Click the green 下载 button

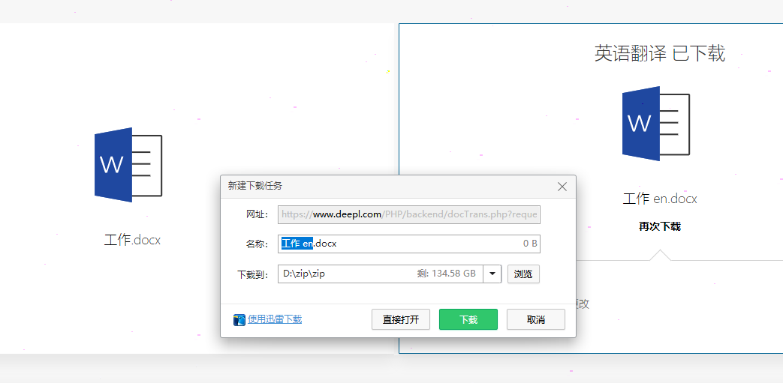[x=468, y=319]
